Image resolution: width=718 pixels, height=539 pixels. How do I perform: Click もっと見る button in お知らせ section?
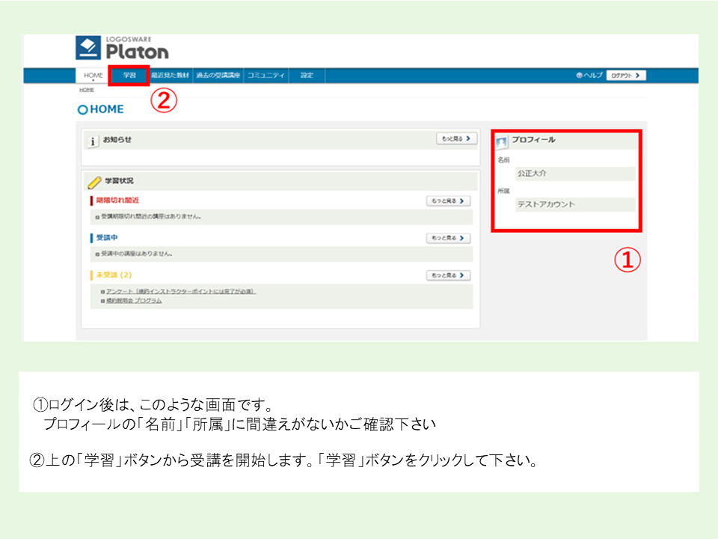tap(456, 138)
